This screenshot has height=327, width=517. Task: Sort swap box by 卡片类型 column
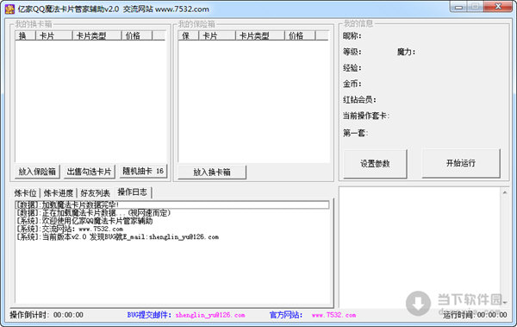click(x=97, y=35)
